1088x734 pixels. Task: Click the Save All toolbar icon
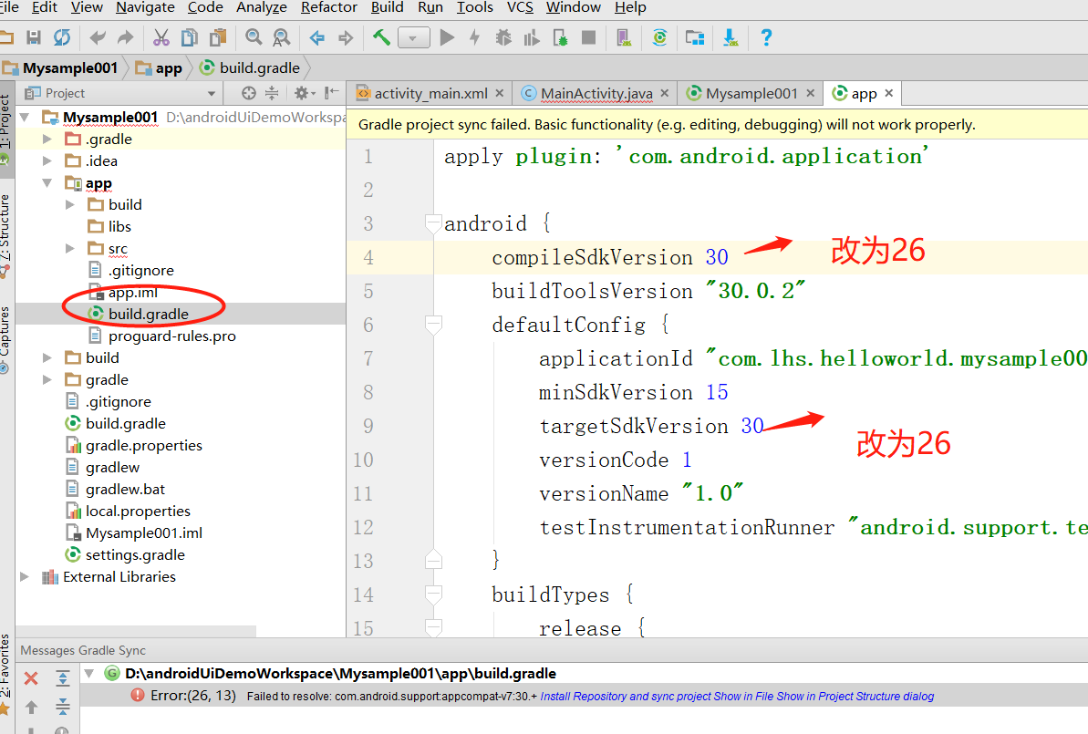34,37
